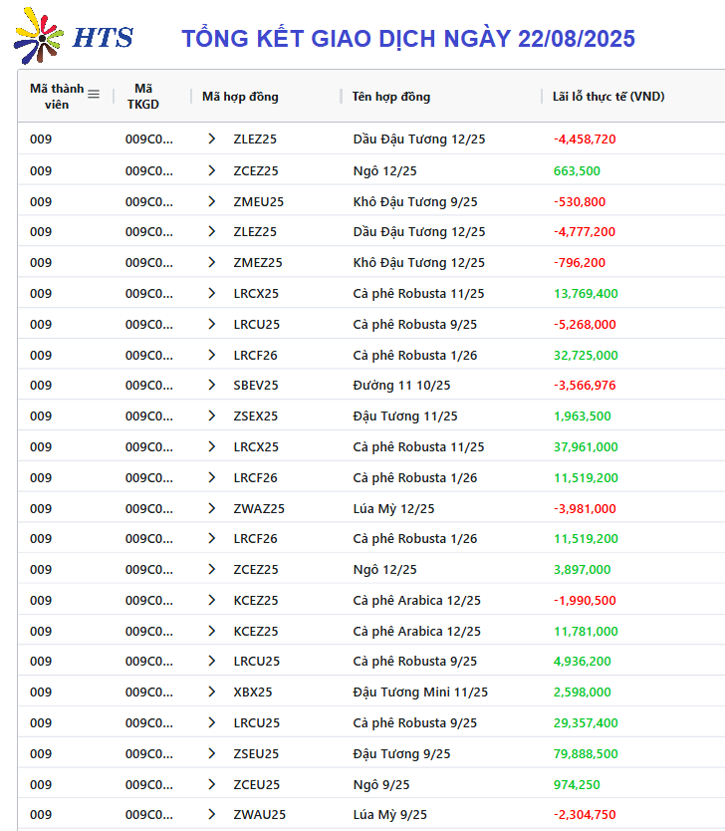
Task: Expand the ZMEU25 contract row chevron
Action: point(212,201)
